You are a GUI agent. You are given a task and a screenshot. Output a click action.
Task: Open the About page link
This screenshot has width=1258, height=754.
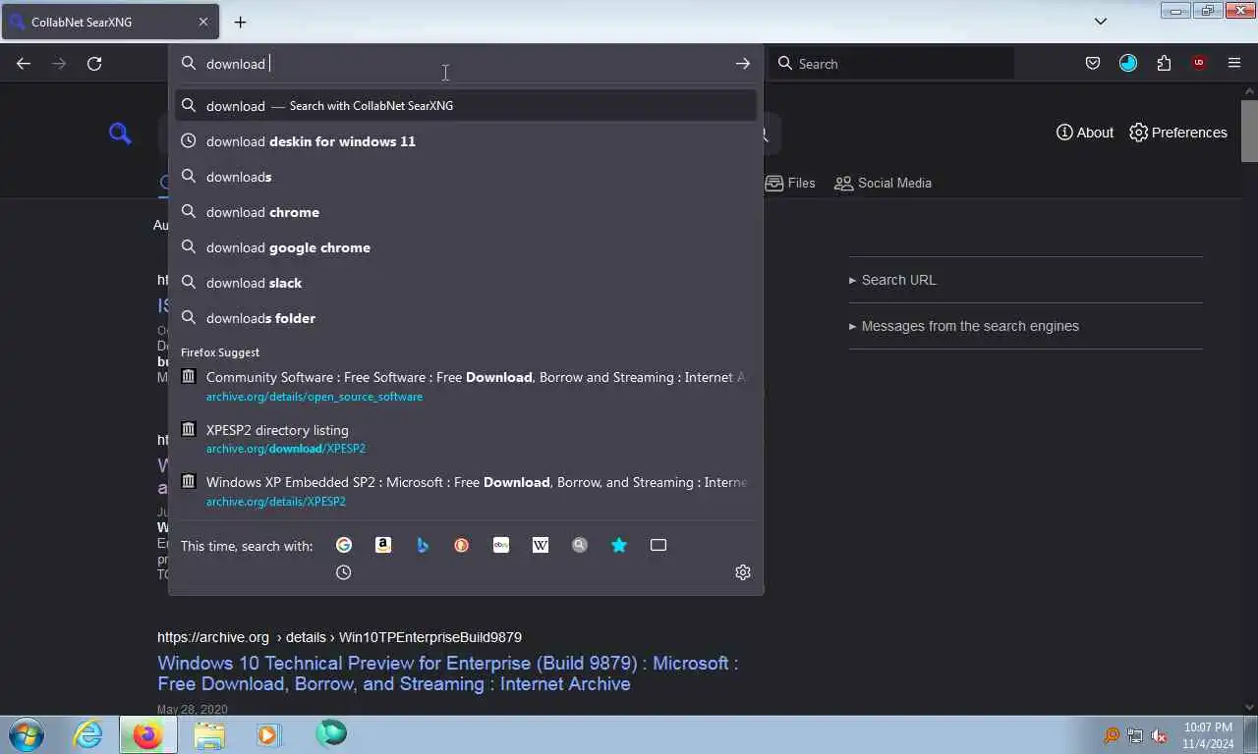pos(1085,133)
